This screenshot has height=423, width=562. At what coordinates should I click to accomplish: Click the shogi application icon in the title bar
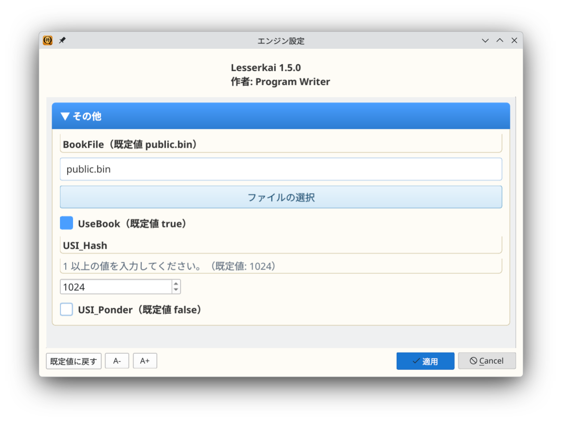(x=47, y=41)
